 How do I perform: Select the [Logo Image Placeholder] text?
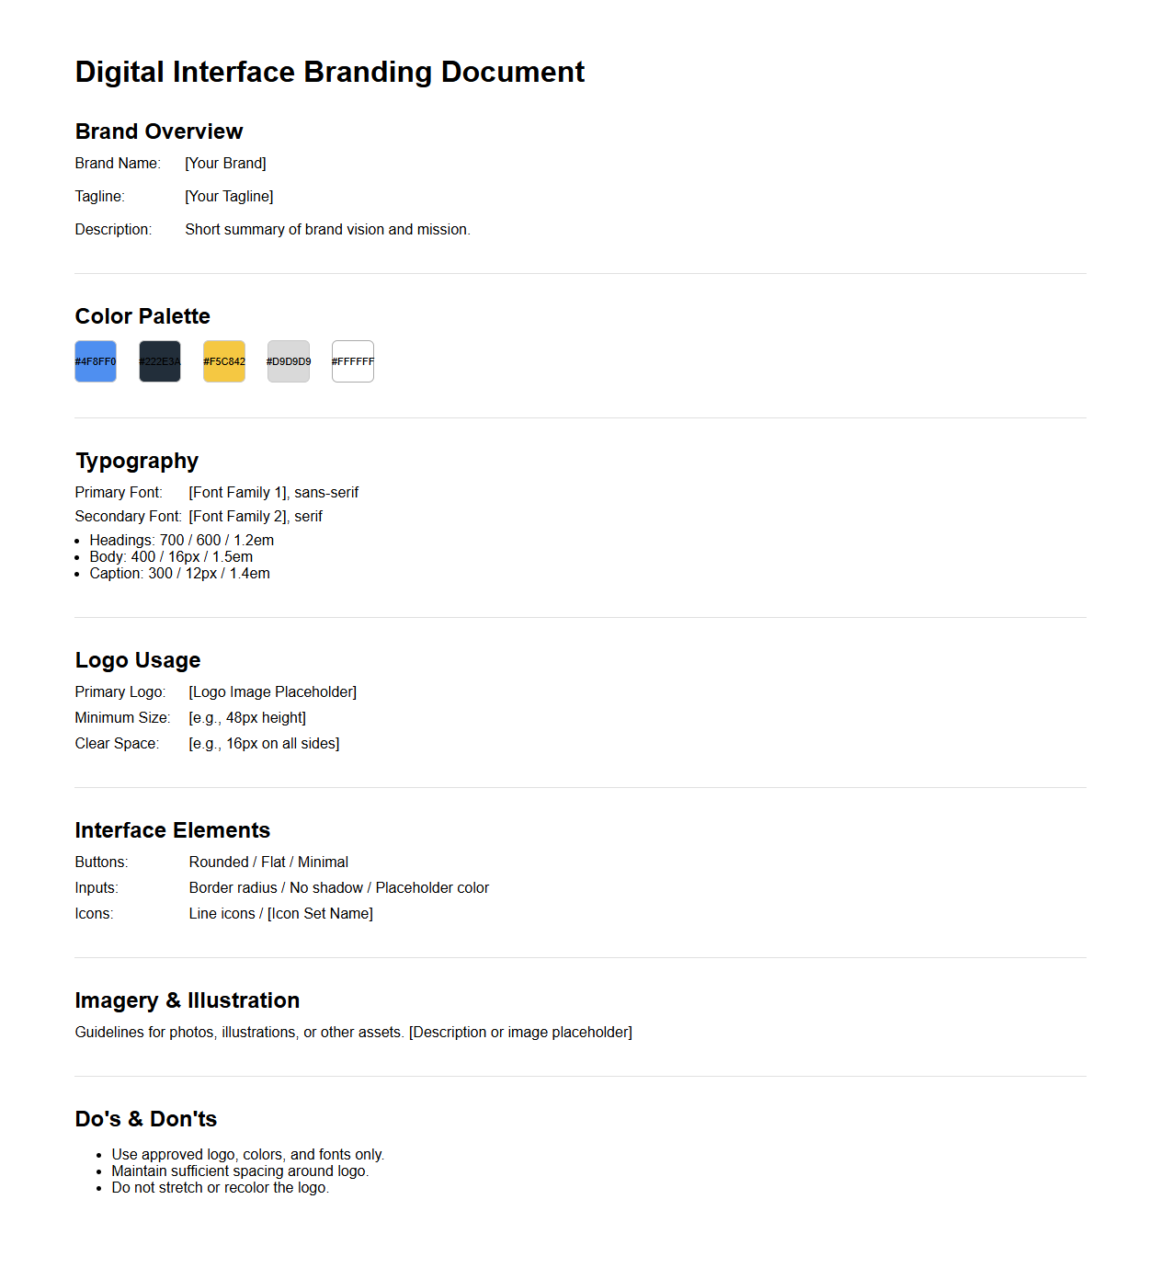tap(272, 691)
